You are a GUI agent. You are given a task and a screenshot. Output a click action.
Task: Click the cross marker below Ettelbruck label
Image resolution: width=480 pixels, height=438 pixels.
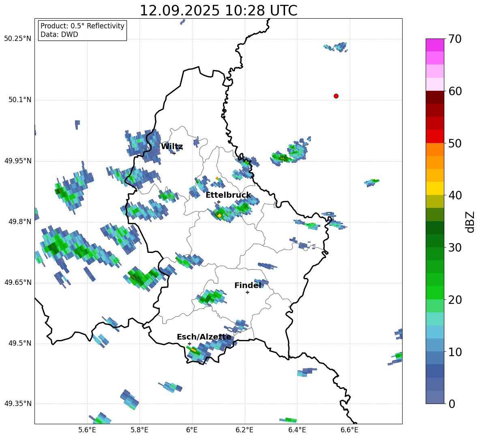tap(219, 202)
